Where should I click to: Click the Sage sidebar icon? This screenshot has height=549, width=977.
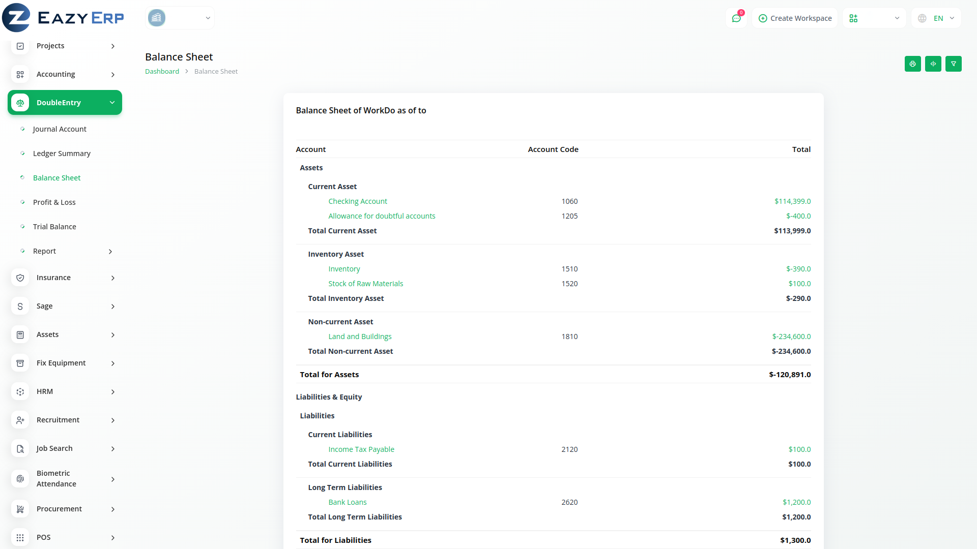pos(20,306)
